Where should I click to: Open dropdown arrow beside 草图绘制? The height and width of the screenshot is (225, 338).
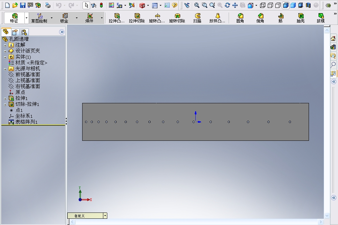tap(51, 18)
